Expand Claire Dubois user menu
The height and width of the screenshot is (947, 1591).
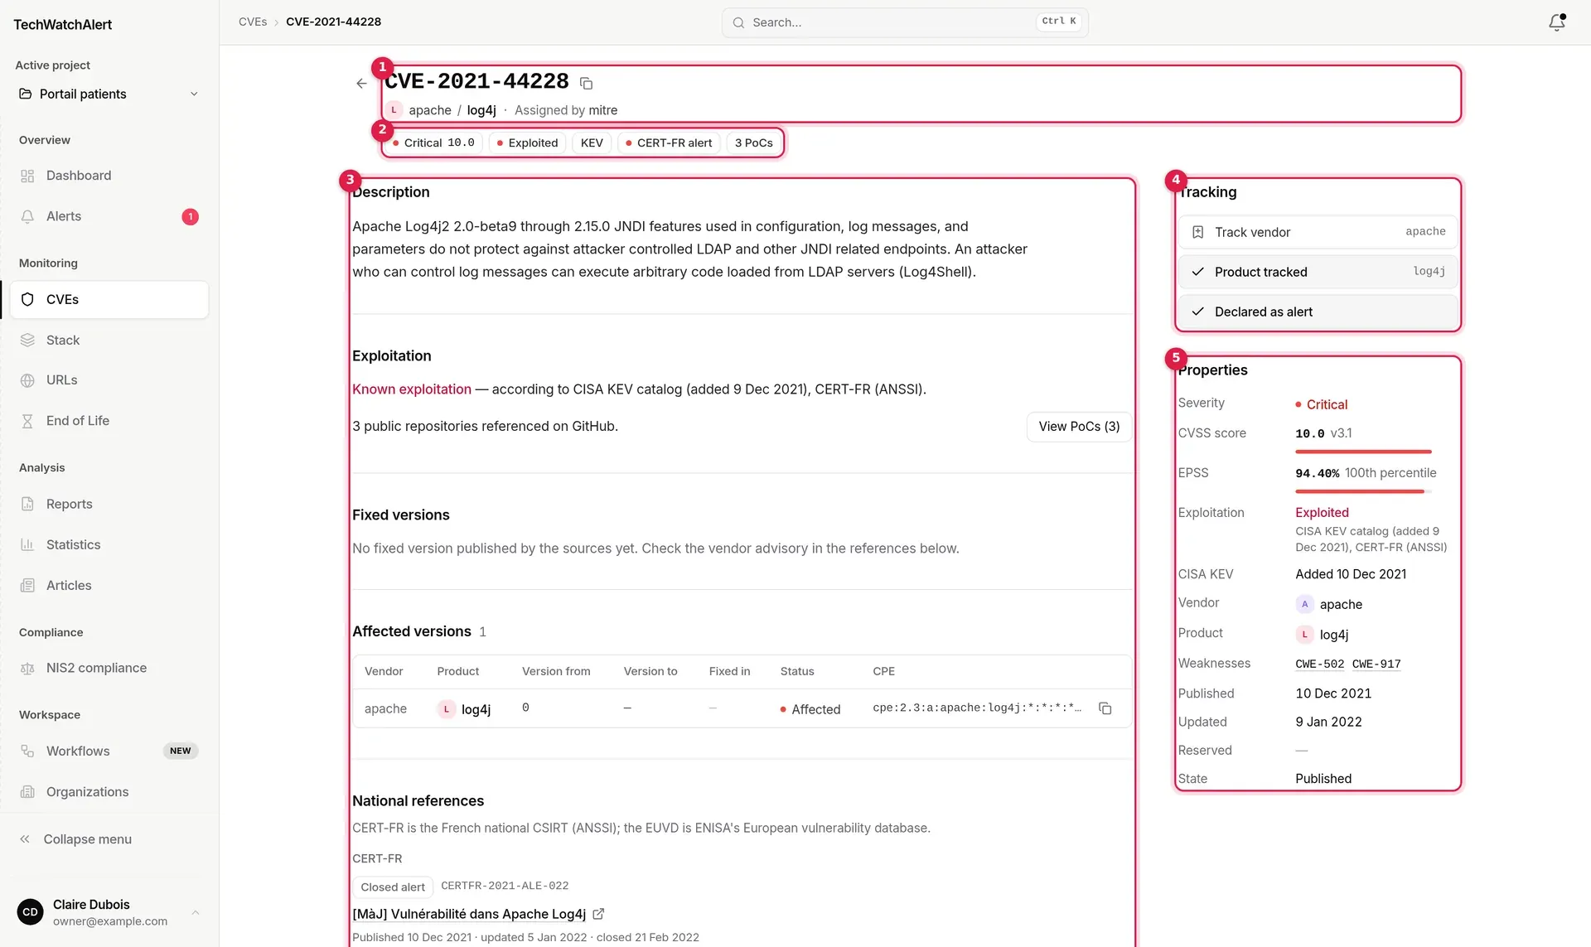point(109,912)
